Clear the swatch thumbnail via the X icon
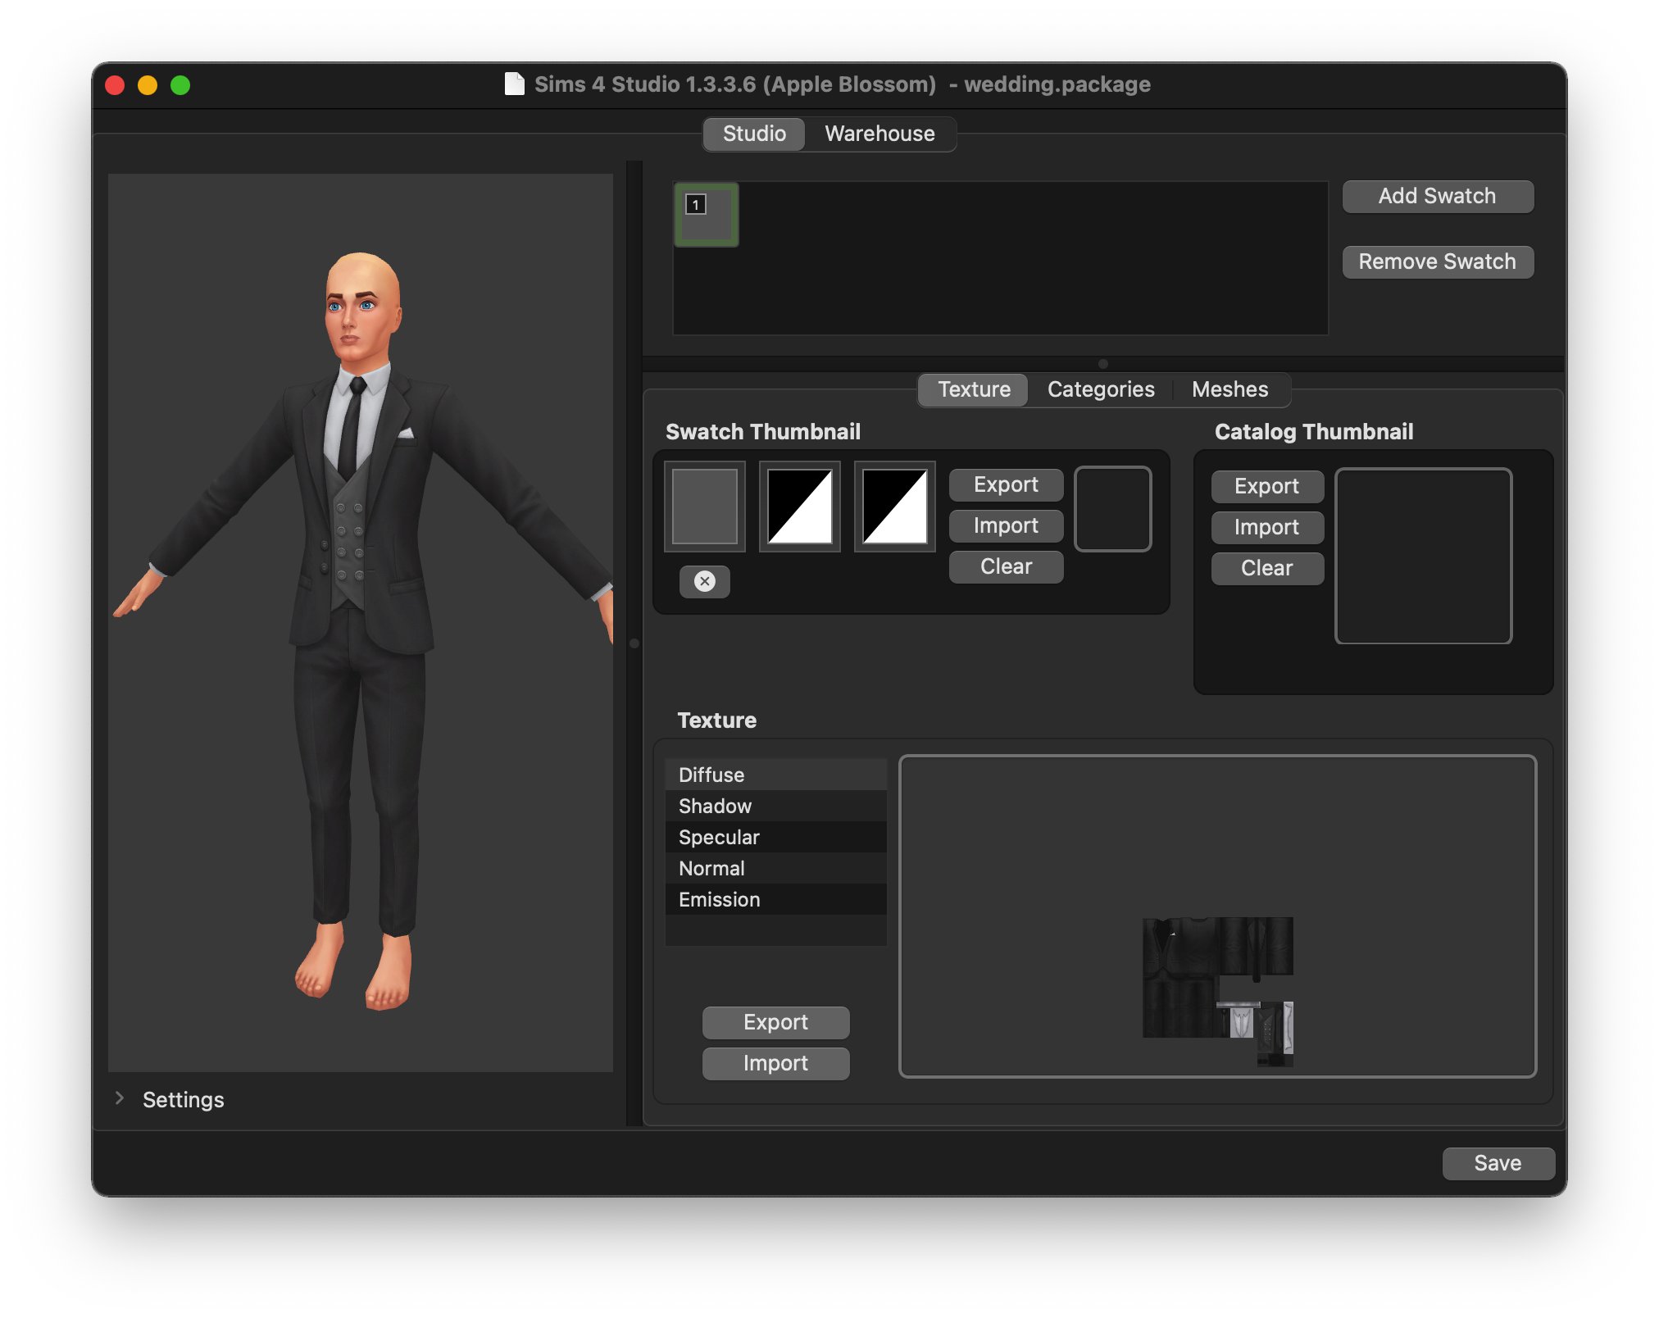The image size is (1659, 1318). pos(705,582)
